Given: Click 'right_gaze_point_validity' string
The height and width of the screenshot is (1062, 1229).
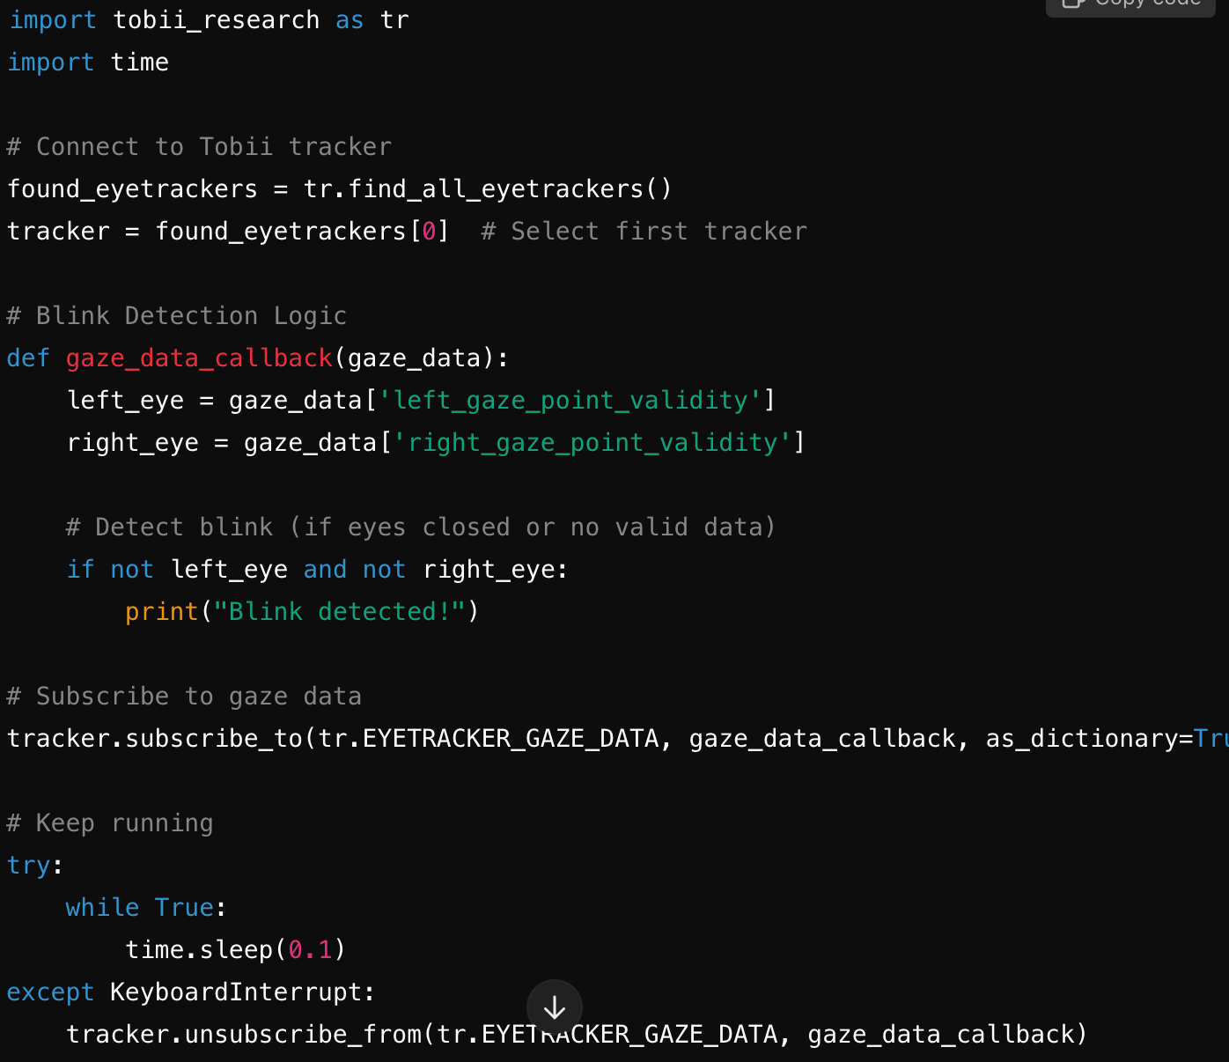Looking at the screenshot, I should [592, 443].
